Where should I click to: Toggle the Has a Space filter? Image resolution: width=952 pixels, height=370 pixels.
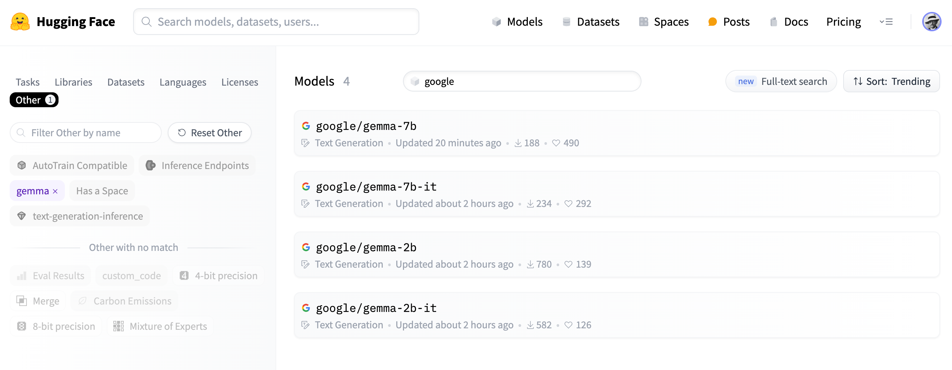pyautogui.click(x=102, y=191)
